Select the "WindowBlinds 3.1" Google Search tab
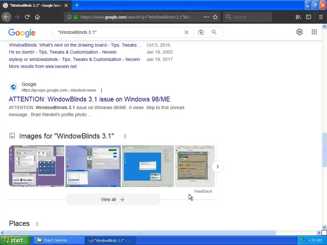Image resolution: width=327 pixels, height=245 pixels. coord(35,5)
